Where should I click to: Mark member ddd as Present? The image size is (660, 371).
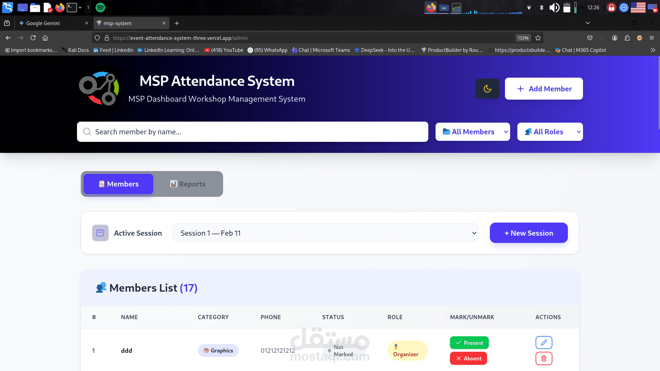469,342
